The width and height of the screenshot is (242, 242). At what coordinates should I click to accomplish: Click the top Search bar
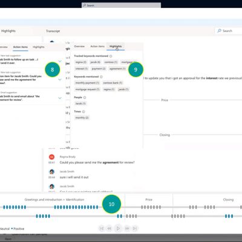click(x=121, y=5)
